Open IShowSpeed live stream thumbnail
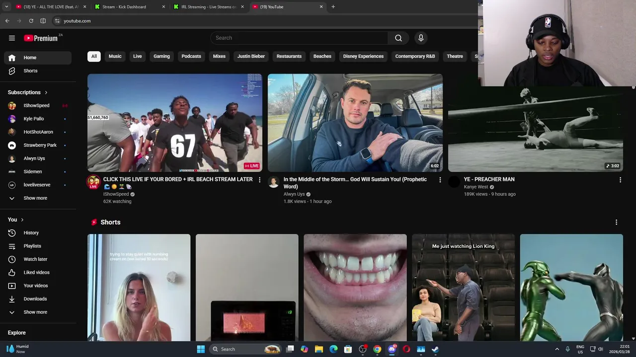 tap(175, 123)
